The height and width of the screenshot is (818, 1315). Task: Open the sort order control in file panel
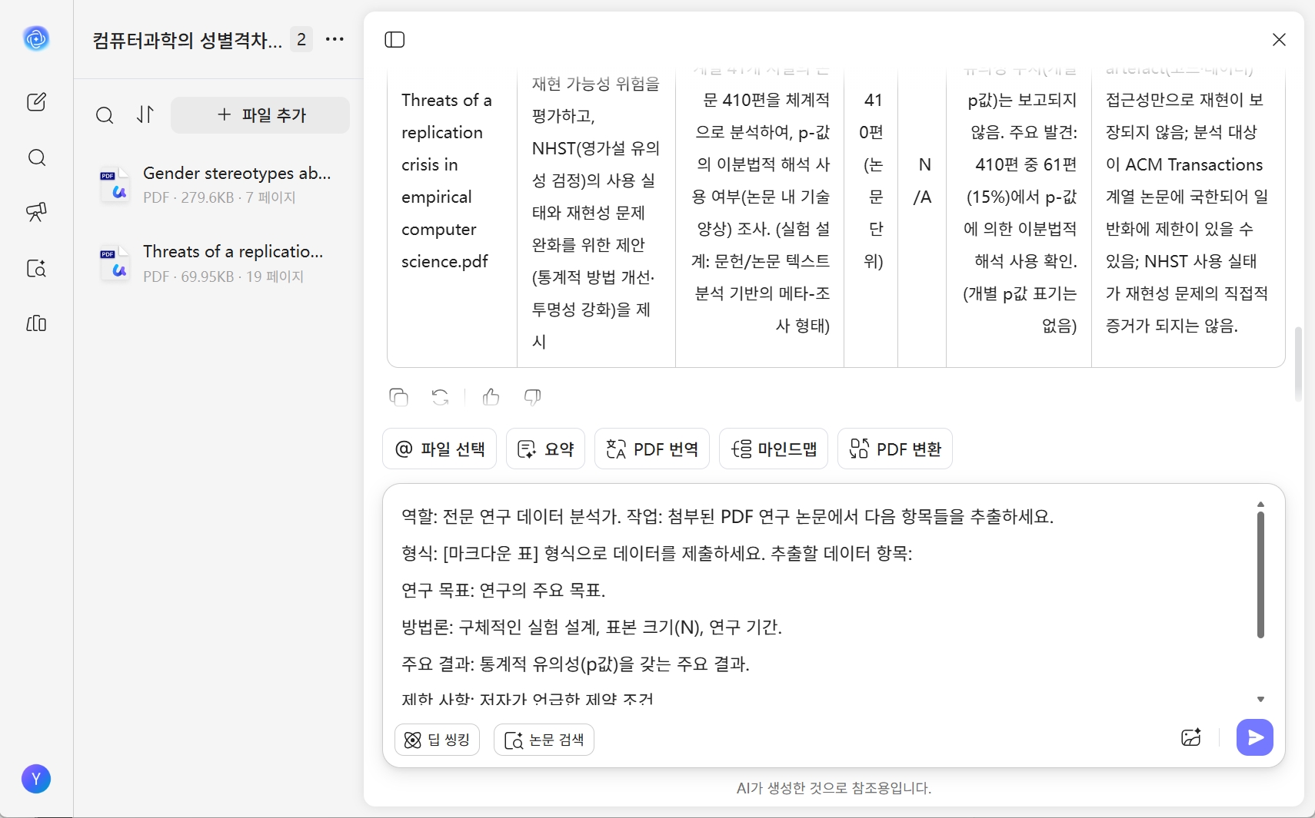click(x=145, y=115)
